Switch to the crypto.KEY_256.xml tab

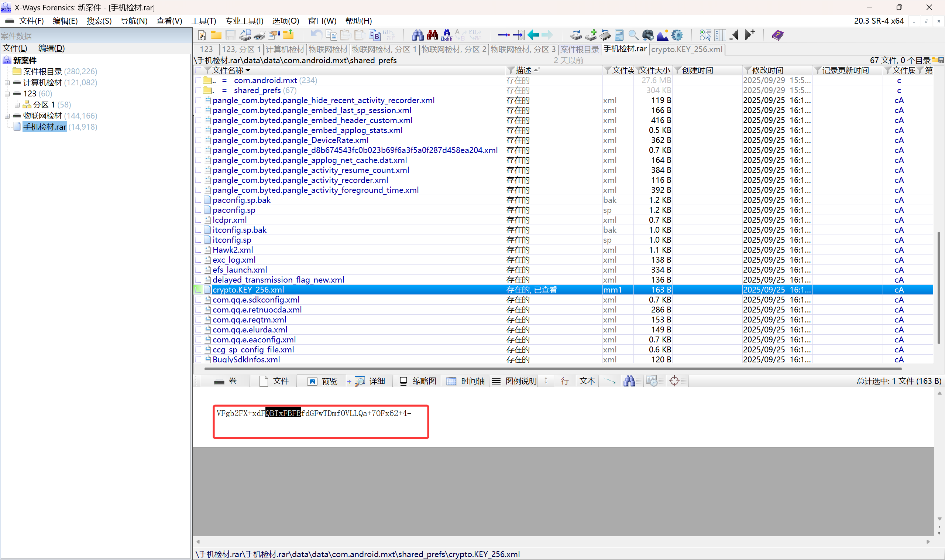tap(686, 49)
